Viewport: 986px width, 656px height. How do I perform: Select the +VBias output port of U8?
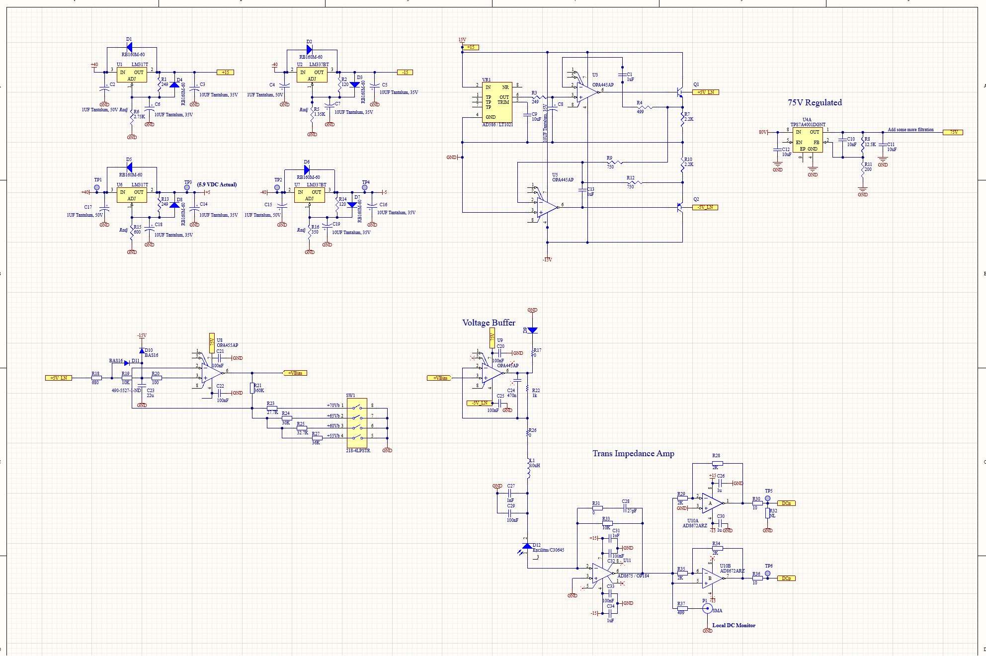pyautogui.click(x=295, y=373)
